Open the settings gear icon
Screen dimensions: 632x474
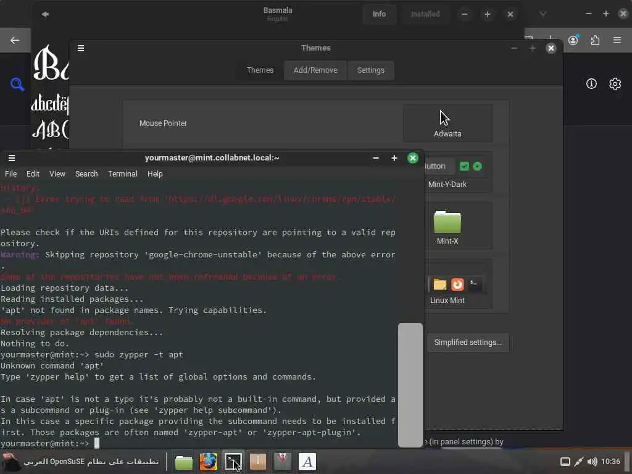[615, 83]
